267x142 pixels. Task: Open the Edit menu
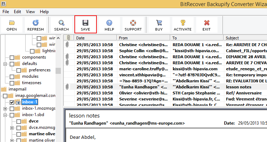pos(17,12)
